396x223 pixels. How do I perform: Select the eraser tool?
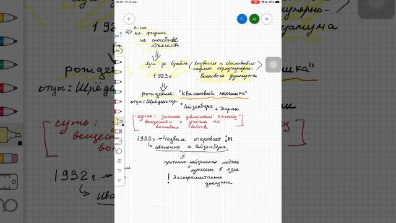pyautogui.click(x=118, y=131)
